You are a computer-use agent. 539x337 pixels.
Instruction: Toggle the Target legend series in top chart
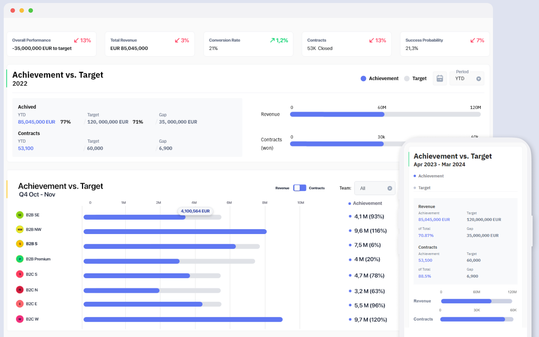point(415,78)
